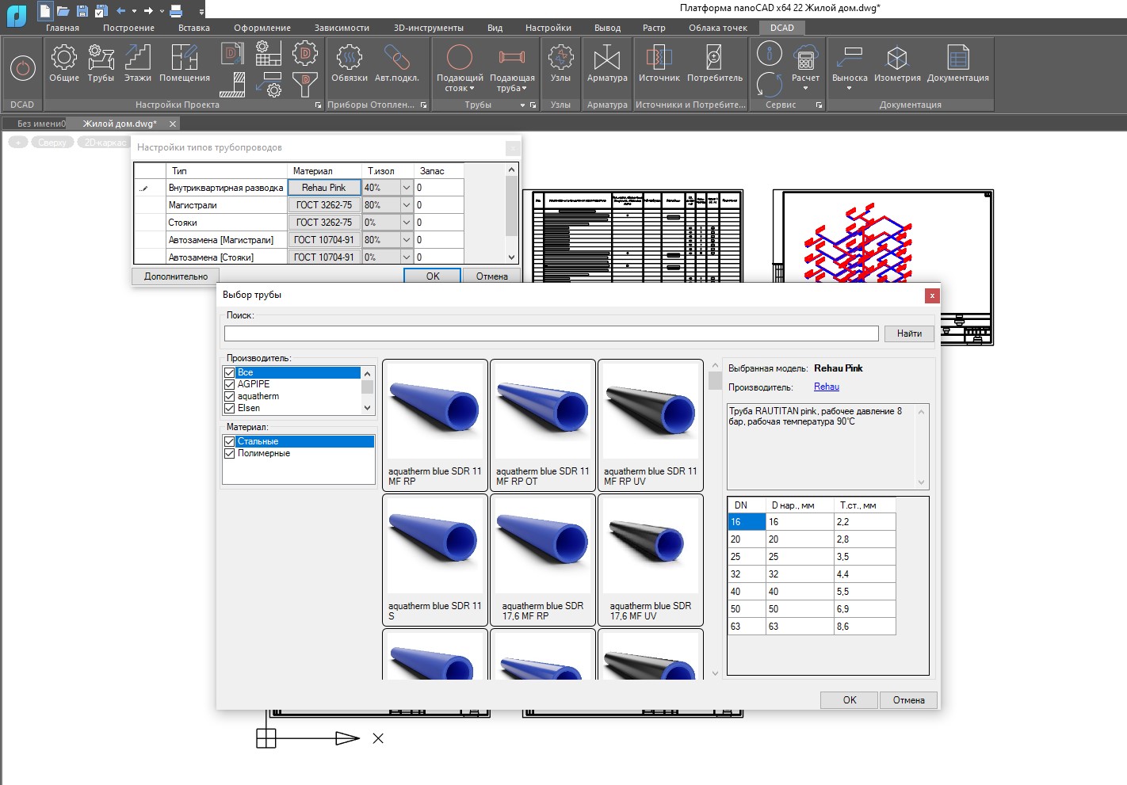Open the Вставка ribbon tab
The height and width of the screenshot is (785, 1127).
point(194,28)
